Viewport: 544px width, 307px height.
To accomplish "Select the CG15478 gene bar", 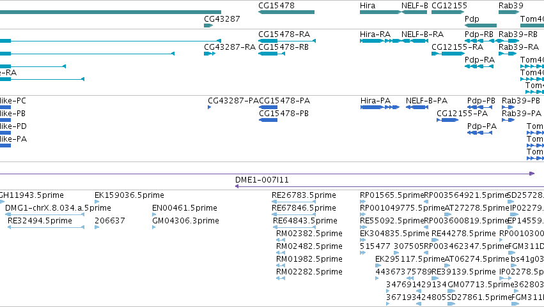I will pos(286,12).
